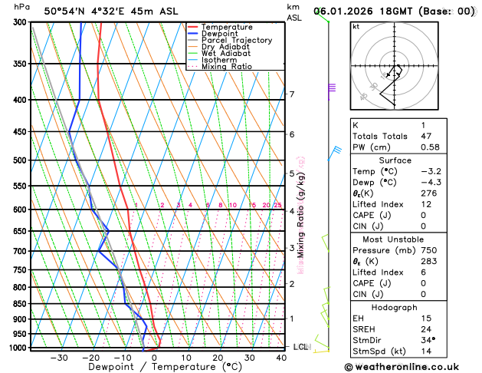Click the "StmDir" value 34°
Screen dimensions: 482x373
tap(428, 341)
